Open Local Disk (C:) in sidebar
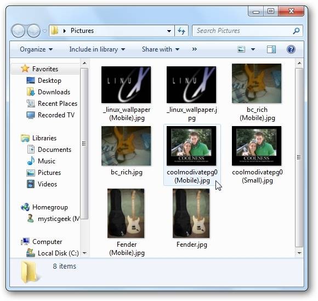This screenshot has width=318, height=301. (53, 253)
